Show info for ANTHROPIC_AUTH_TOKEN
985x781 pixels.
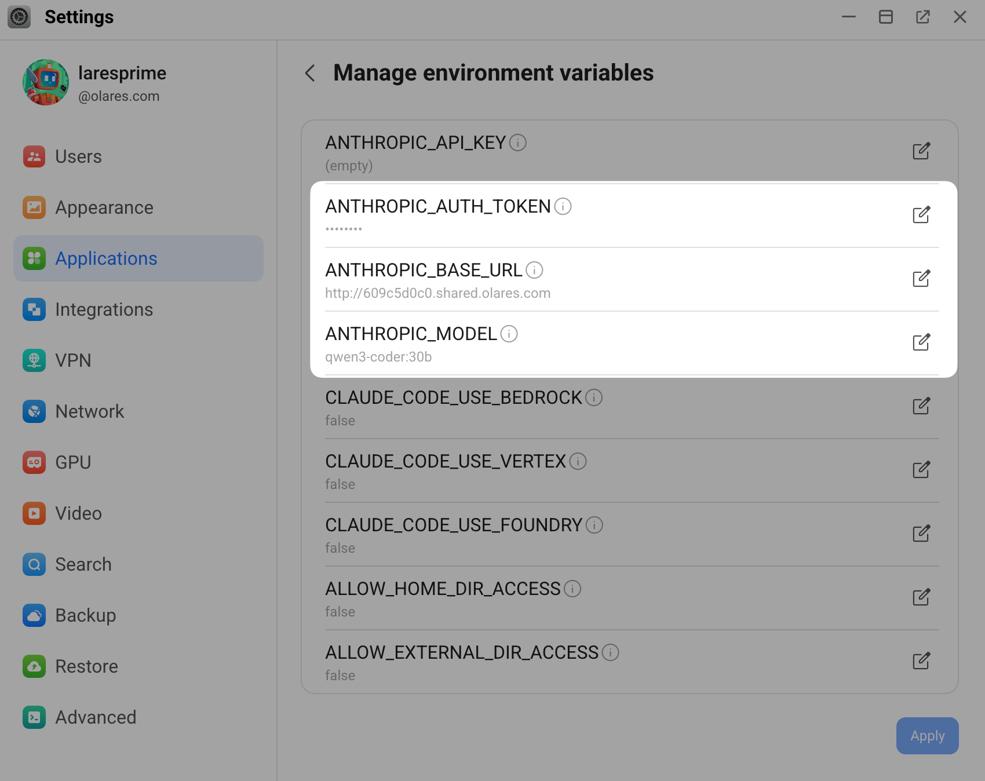563,206
